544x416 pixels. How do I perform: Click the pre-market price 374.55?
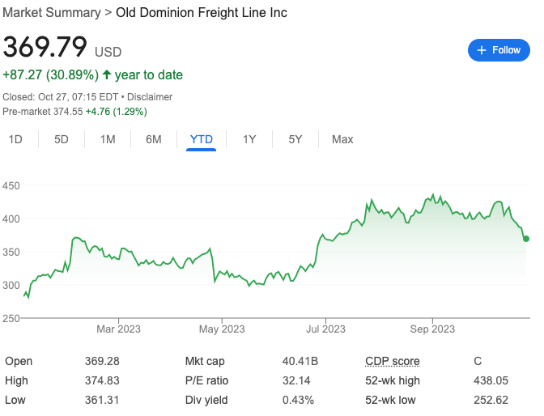tap(66, 111)
